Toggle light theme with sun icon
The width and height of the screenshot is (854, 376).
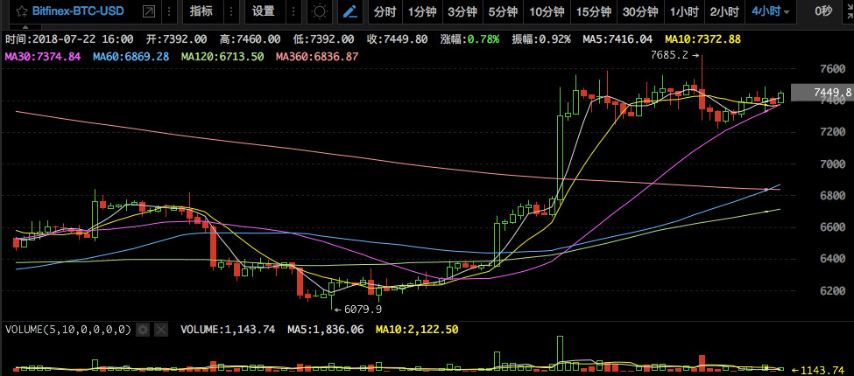point(320,11)
